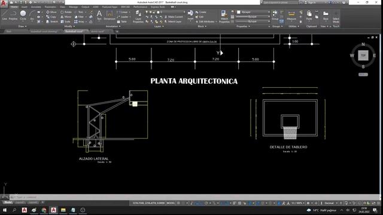
Task: Select the Line draw tool
Action: tap(4, 15)
